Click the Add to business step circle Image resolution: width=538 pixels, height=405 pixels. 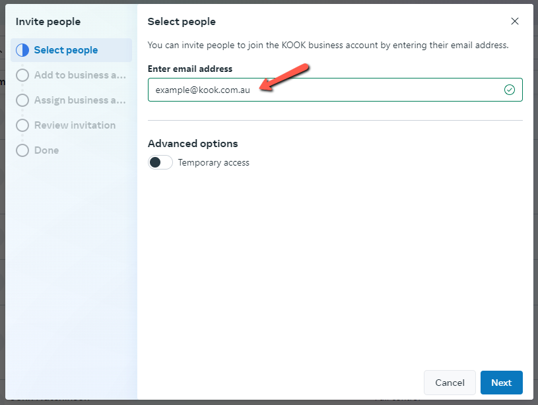[22, 75]
